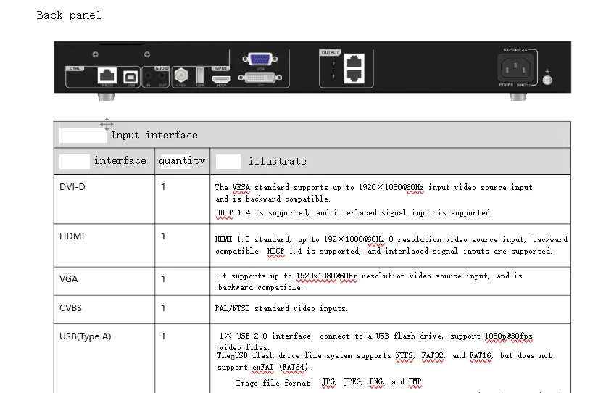Viewport: 606px width, 393px height.
Task: Click the Back panel heading text
Action: pyautogui.click(x=69, y=15)
